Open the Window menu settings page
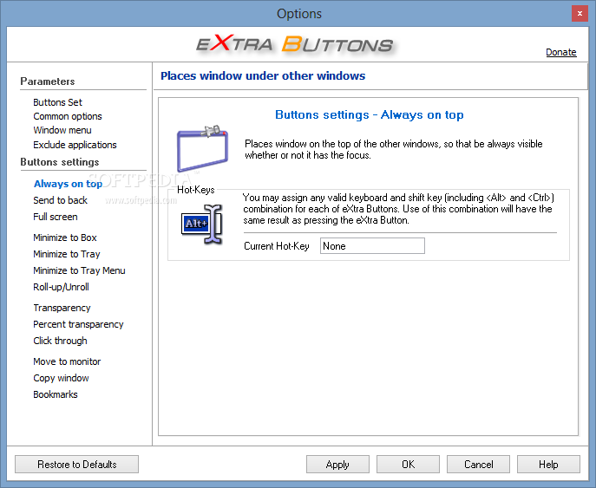 62,130
